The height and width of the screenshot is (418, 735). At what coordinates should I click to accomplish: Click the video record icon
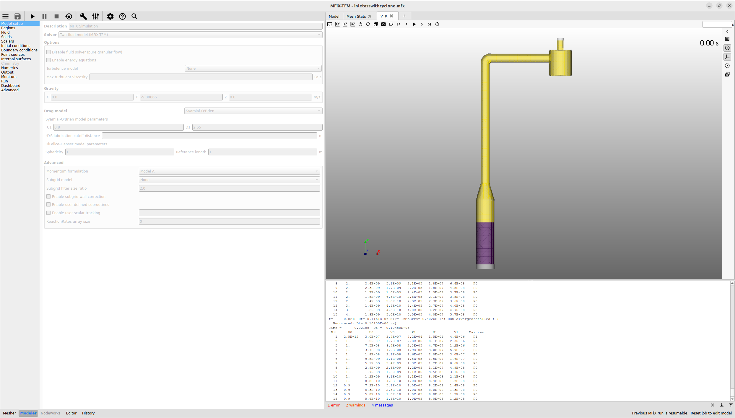[x=391, y=24]
